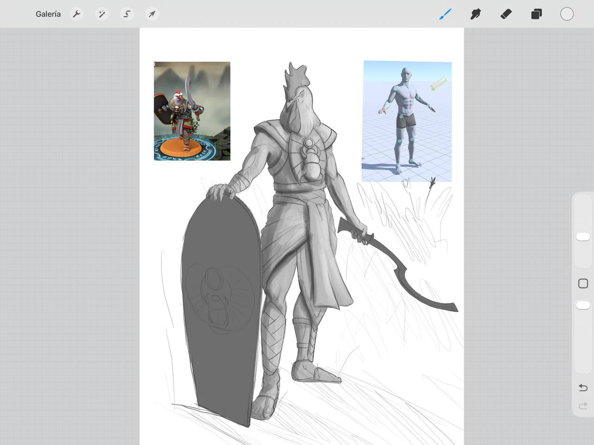This screenshot has width=594, height=445.
Task: Activate the Selection tool (S ribbon icon)
Action: tap(127, 14)
